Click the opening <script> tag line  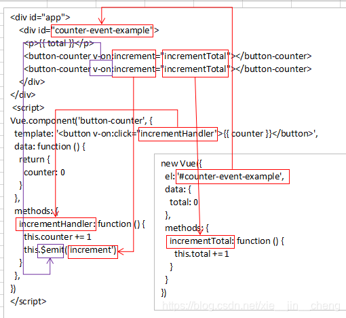(28, 108)
